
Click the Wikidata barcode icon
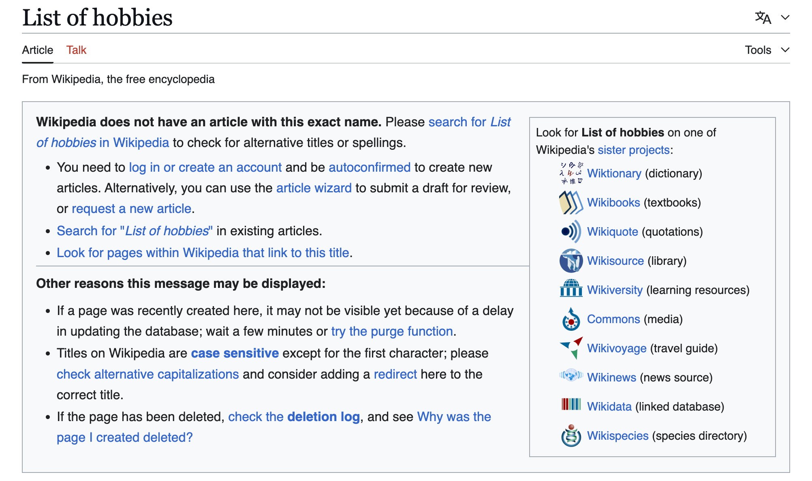click(571, 404)
